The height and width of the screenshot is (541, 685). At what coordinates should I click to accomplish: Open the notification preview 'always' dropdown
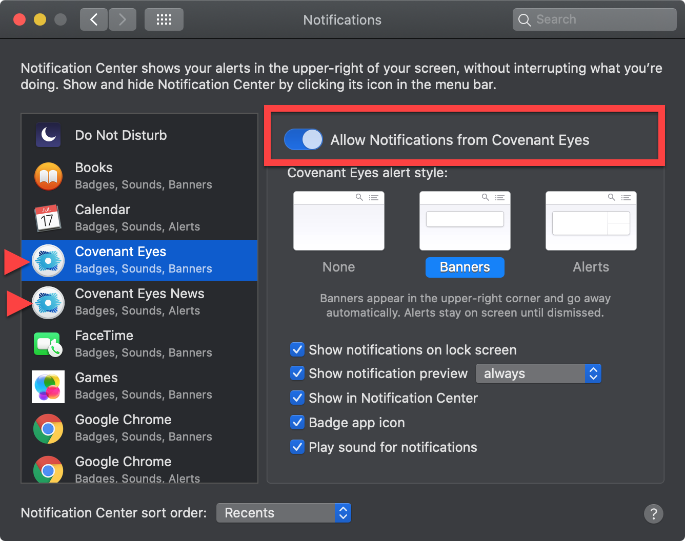point(538,374)
